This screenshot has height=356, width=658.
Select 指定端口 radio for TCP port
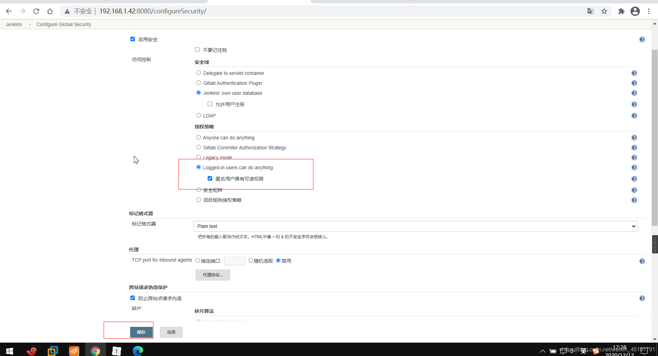click(197, 261)
